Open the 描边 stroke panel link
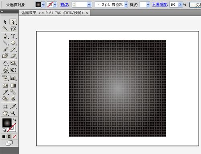The image size is (201, 154). tap(65, 5)
